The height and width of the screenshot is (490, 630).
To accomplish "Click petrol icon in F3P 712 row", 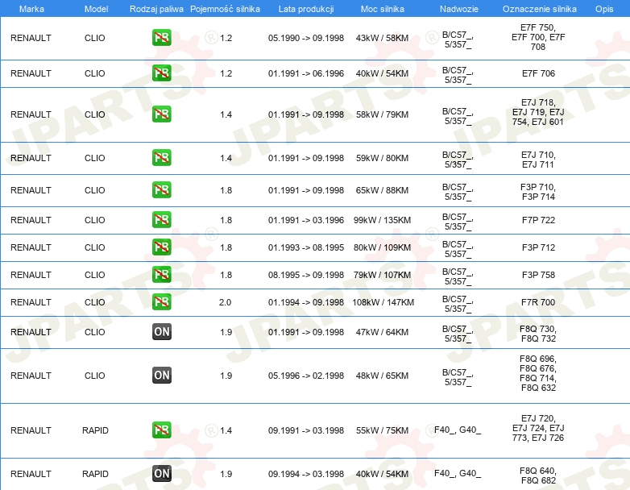I will tap(161, 247).
